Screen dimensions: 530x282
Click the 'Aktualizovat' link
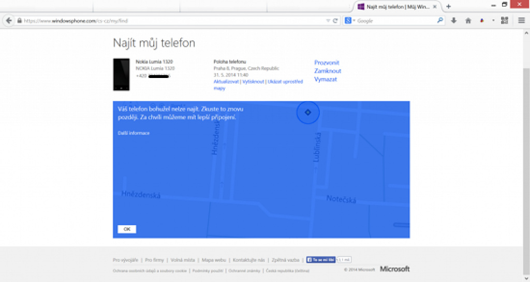point(226,82)
